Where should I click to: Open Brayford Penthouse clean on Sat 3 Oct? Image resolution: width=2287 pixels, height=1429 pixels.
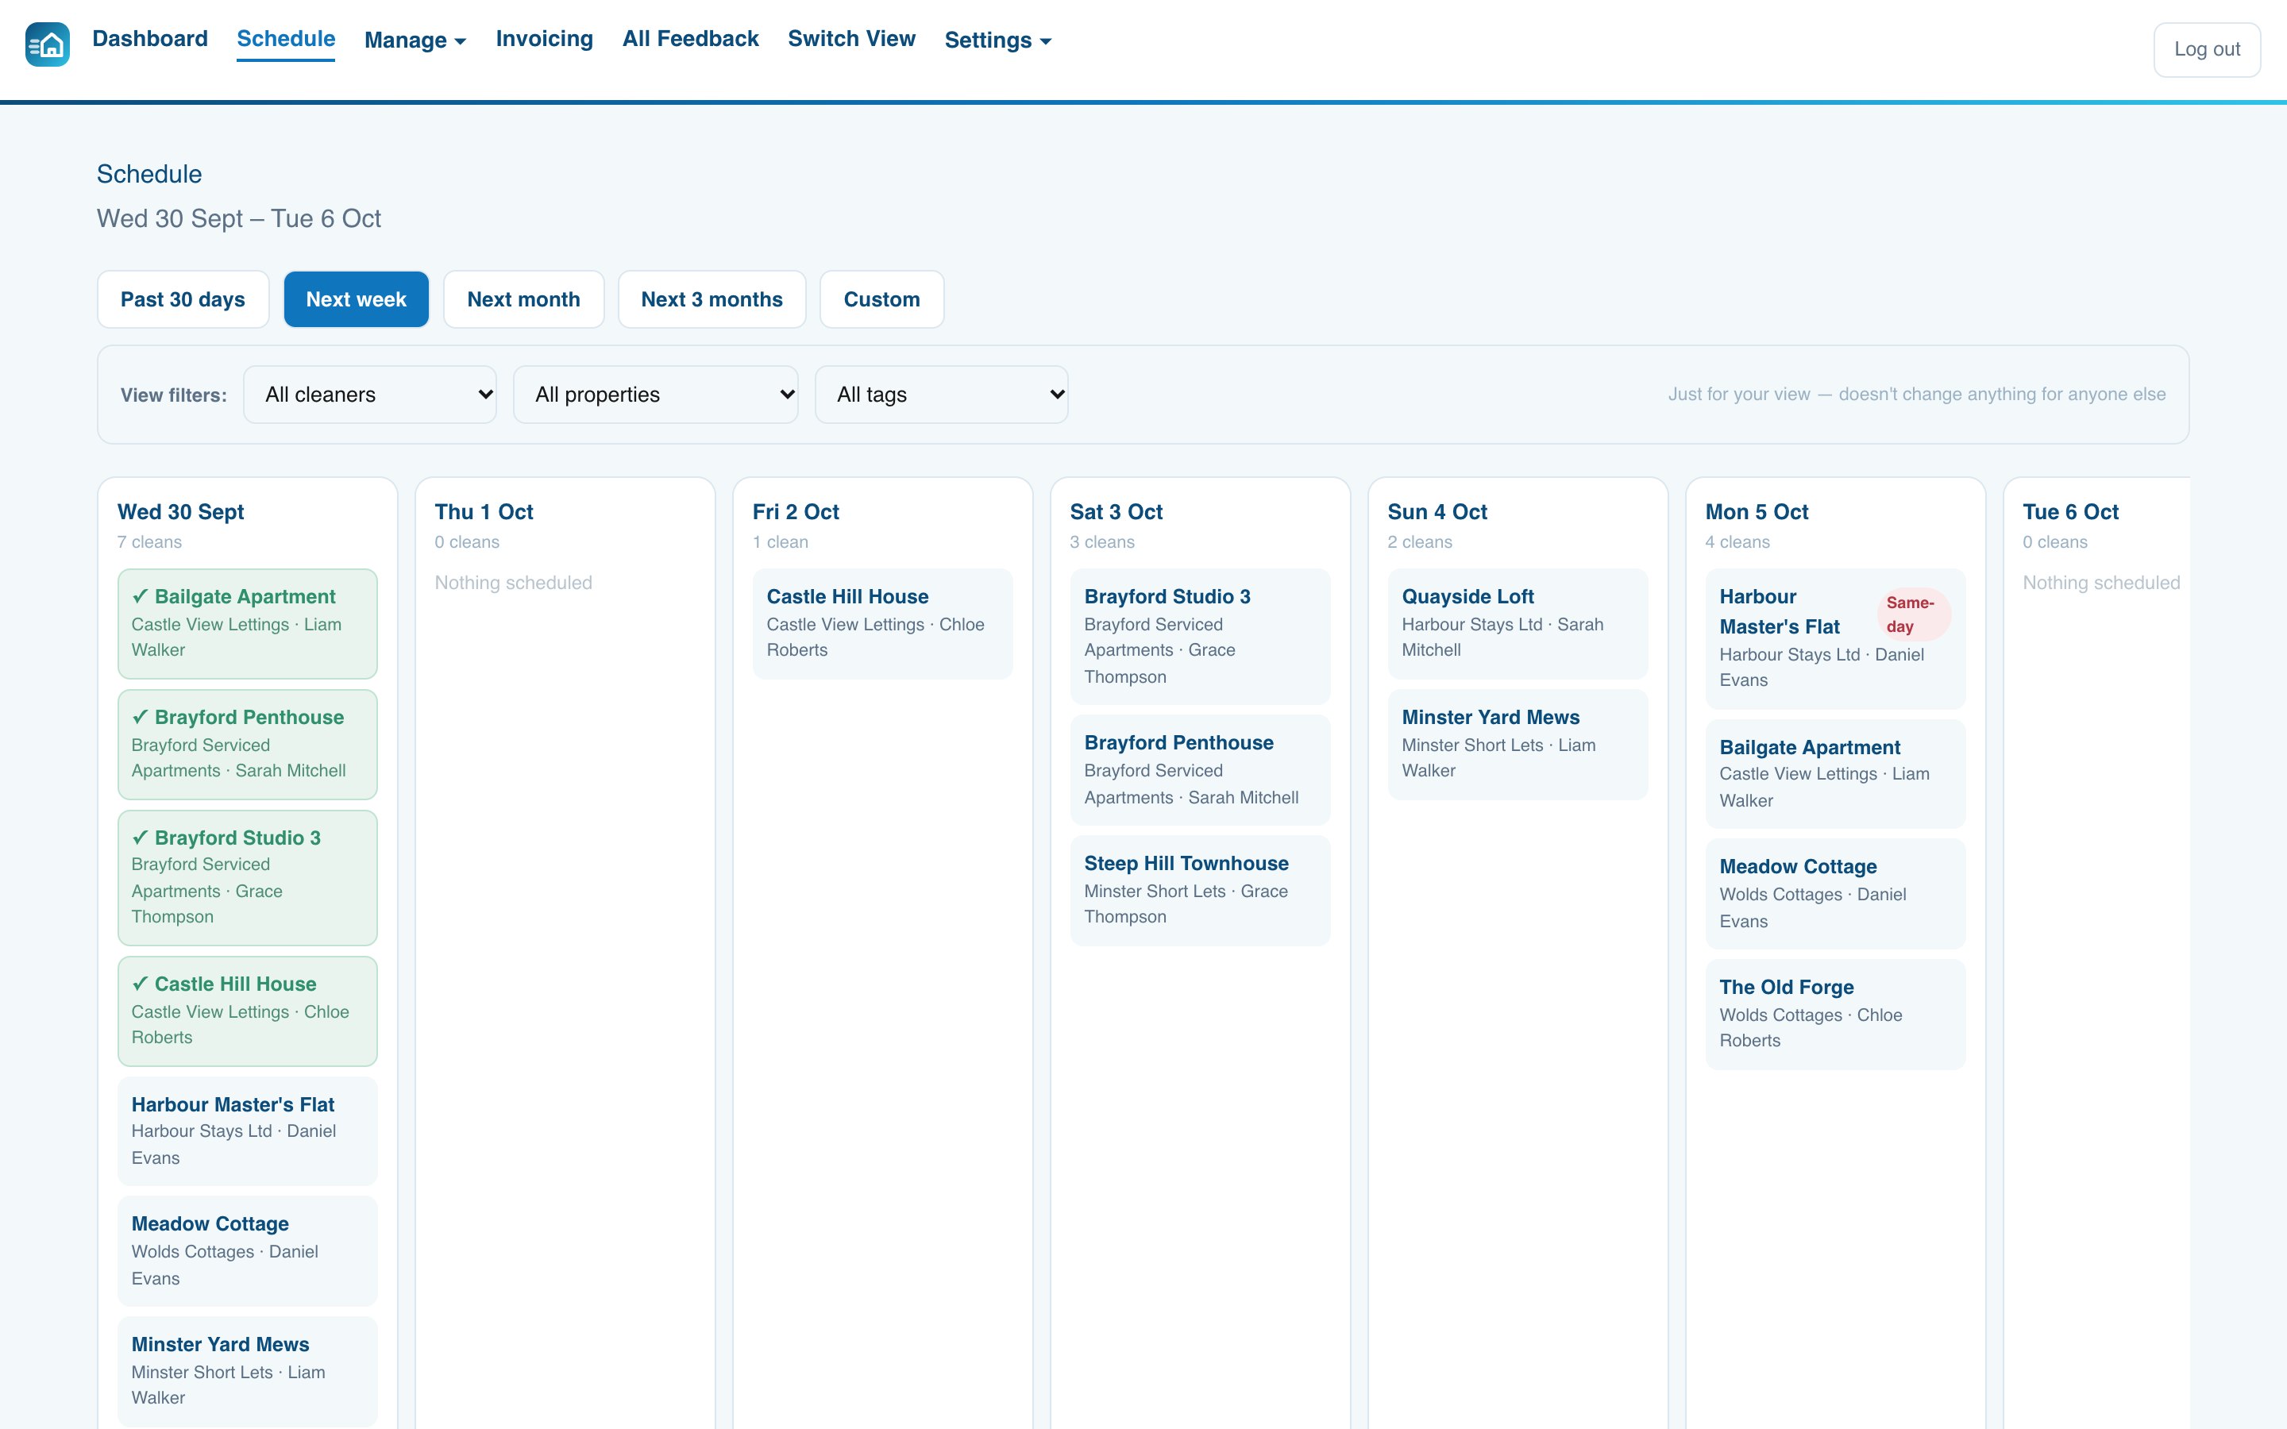point(1200,770)
